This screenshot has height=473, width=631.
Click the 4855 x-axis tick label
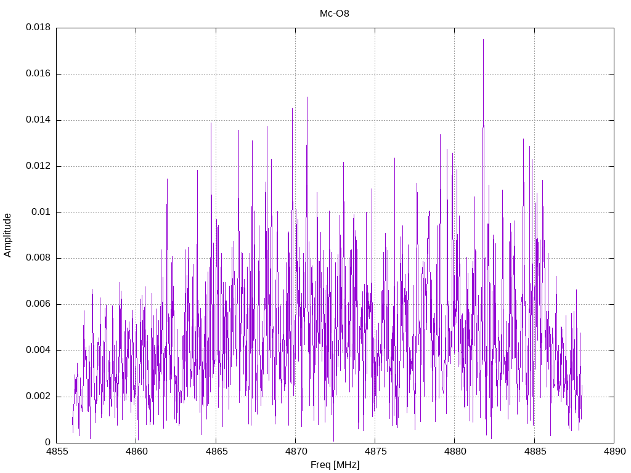[57, 451]
